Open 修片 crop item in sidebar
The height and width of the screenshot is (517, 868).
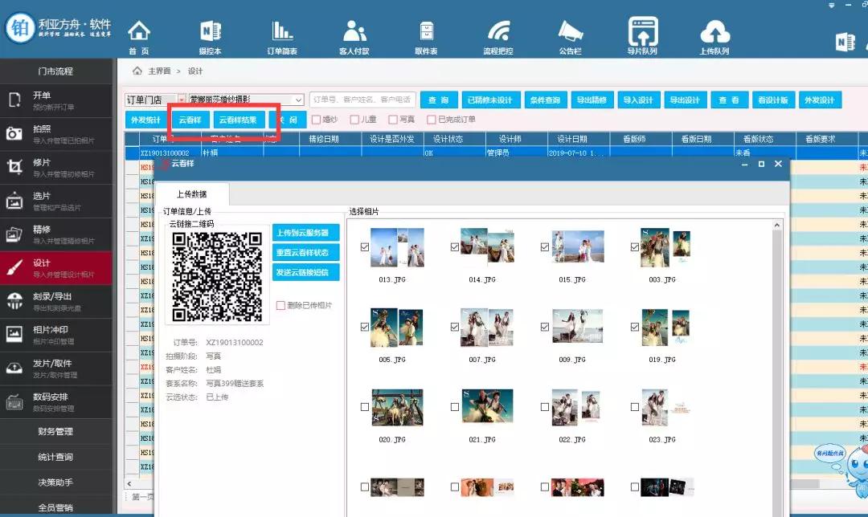click(55, 168)
